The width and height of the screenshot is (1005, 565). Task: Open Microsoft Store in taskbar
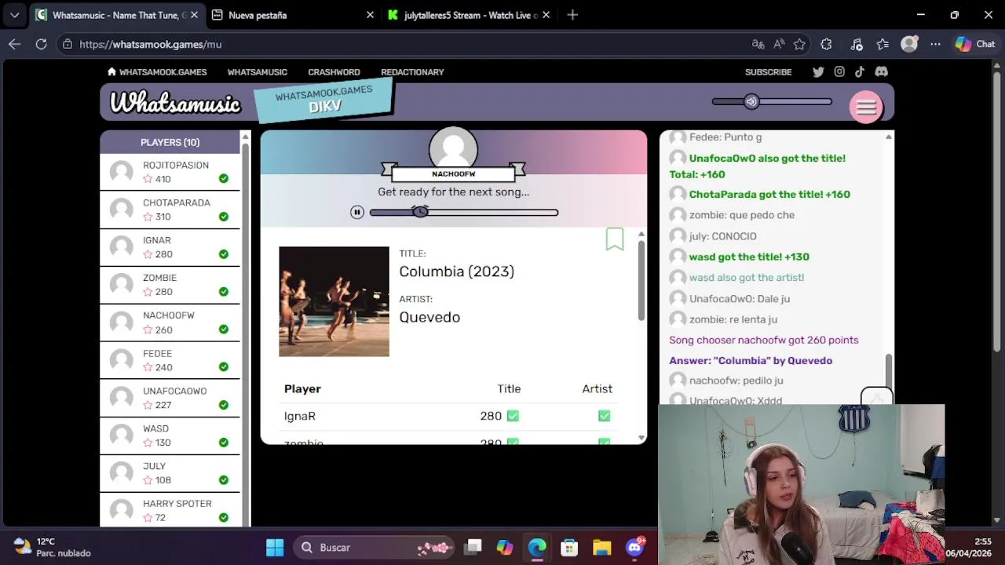click(x=569, y=547)
